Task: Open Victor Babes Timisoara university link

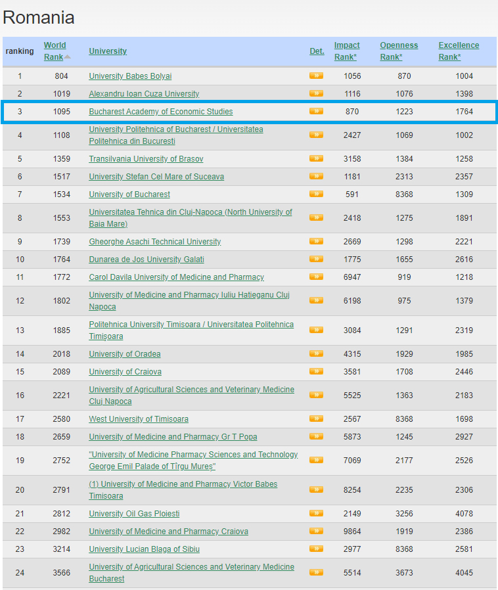Action: coord(183,490)
